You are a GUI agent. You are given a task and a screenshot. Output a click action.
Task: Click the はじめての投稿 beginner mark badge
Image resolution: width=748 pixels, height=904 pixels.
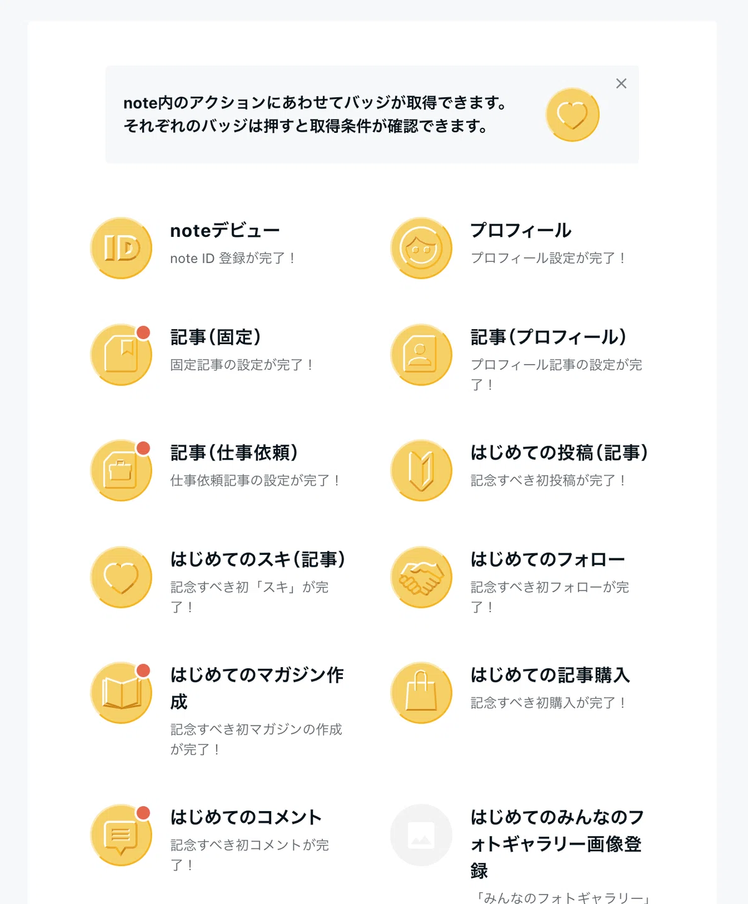(x=421, y=471)
